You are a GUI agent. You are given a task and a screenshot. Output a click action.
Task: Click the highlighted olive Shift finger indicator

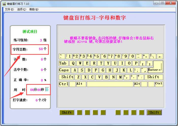(x=154, y=113)
